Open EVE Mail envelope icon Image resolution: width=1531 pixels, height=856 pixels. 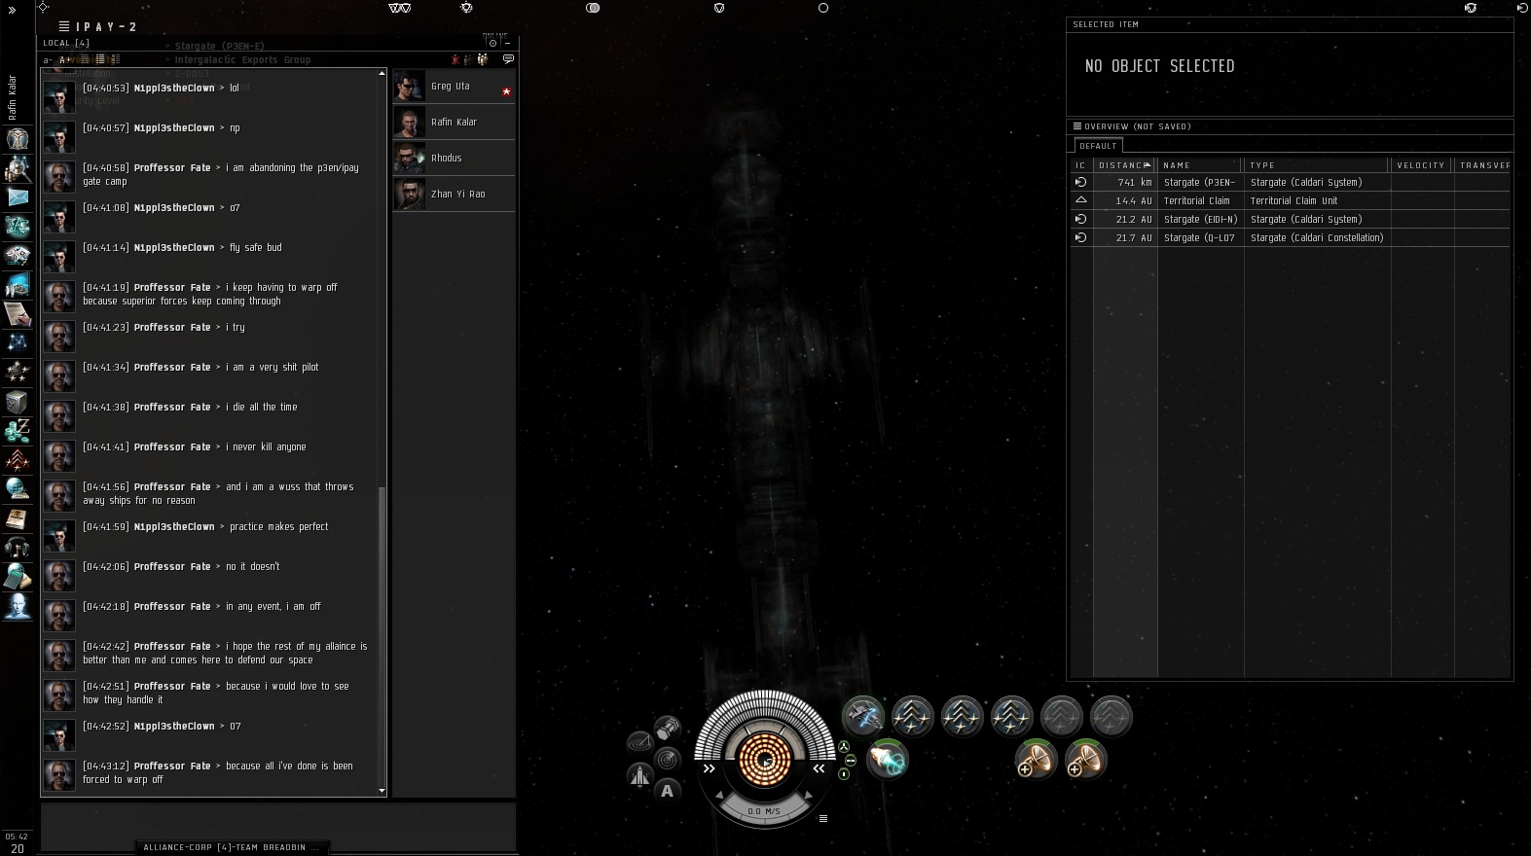pyautogui.click(x=18, y=197)
